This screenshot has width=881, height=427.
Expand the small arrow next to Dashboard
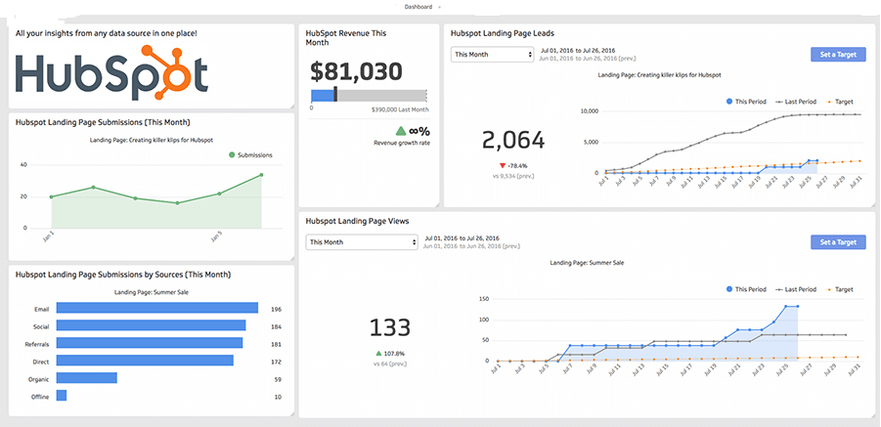[439, 7]
